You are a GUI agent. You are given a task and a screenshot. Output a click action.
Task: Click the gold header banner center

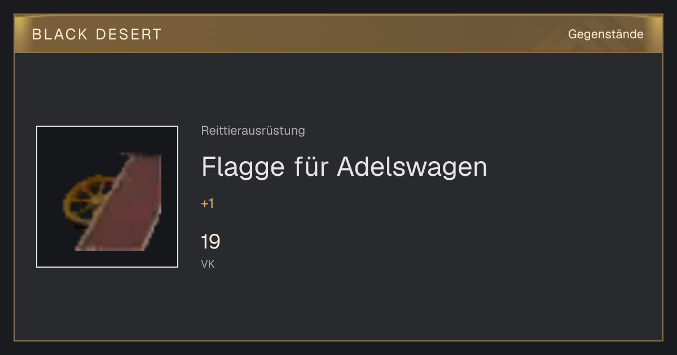point(338,34)
